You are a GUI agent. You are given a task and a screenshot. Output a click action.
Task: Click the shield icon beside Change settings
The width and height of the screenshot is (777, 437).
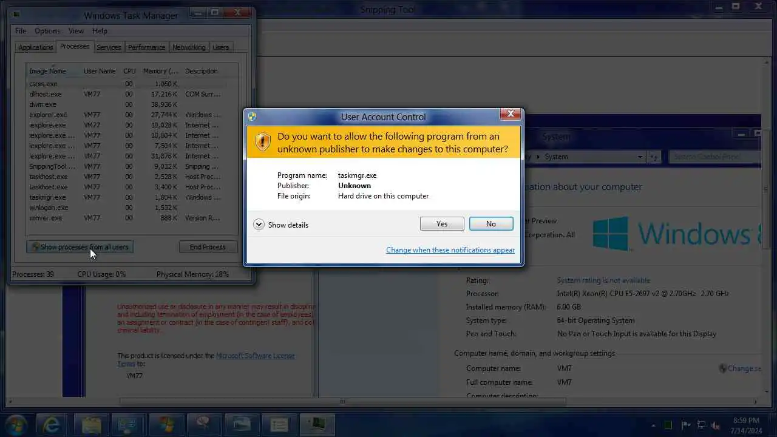(x=723, y=368)
